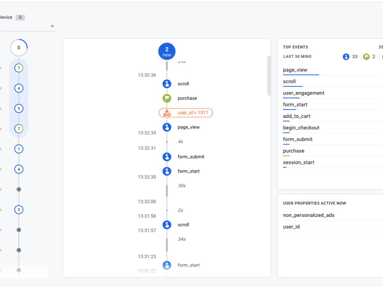Select the 7-event minute bubble just above the 1 bubble

tap(19, 129)
